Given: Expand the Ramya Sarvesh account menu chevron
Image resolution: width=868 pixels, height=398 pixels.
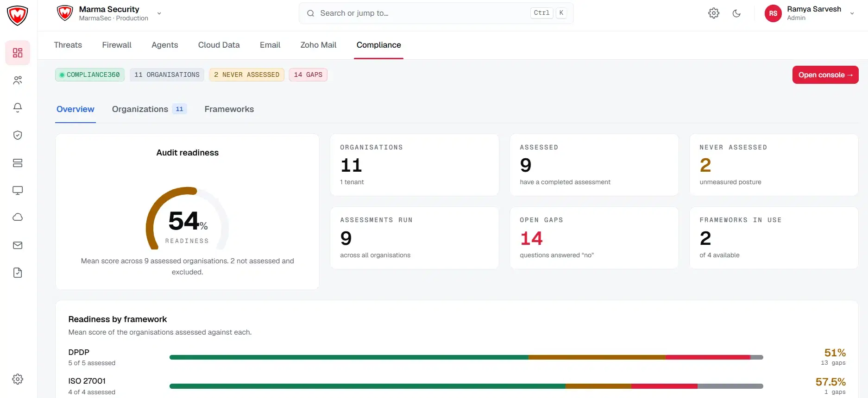Looking at the screenshot, I should click(852, 13).
